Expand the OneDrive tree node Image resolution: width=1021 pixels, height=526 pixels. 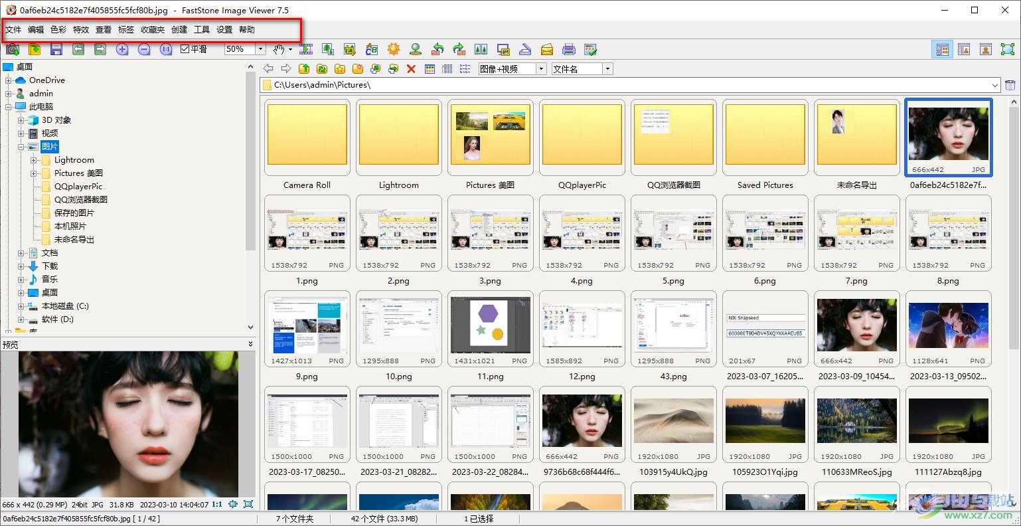[9, 80]
